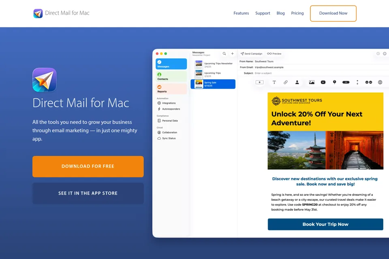Viewport: 389px width, 259px height.
Task: Click the Personal Data document icon
Action: click(x=159, y=121)
